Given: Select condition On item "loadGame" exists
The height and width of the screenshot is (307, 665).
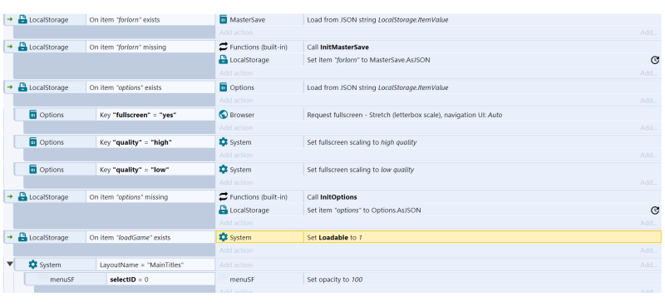Looking at the screenshot, I should 150,237.
